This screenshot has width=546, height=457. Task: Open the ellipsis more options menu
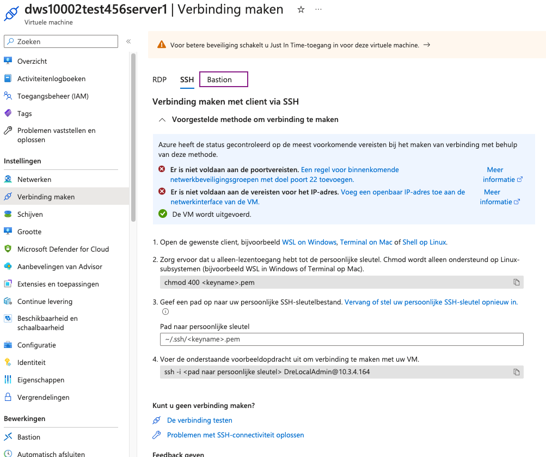click(318, 9)
